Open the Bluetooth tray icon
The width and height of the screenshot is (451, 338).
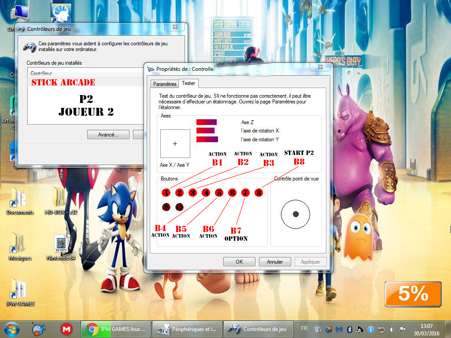pyautogui.click(x=349, y=329)
